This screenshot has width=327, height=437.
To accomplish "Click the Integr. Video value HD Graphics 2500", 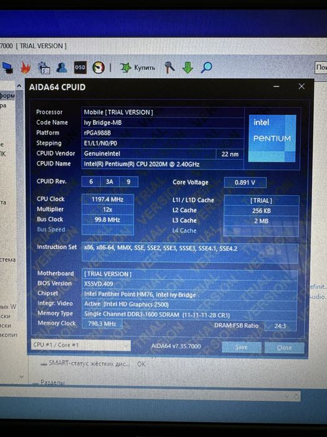I will (189, 305).
